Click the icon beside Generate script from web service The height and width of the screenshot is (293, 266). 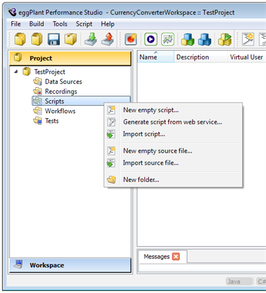111,122
